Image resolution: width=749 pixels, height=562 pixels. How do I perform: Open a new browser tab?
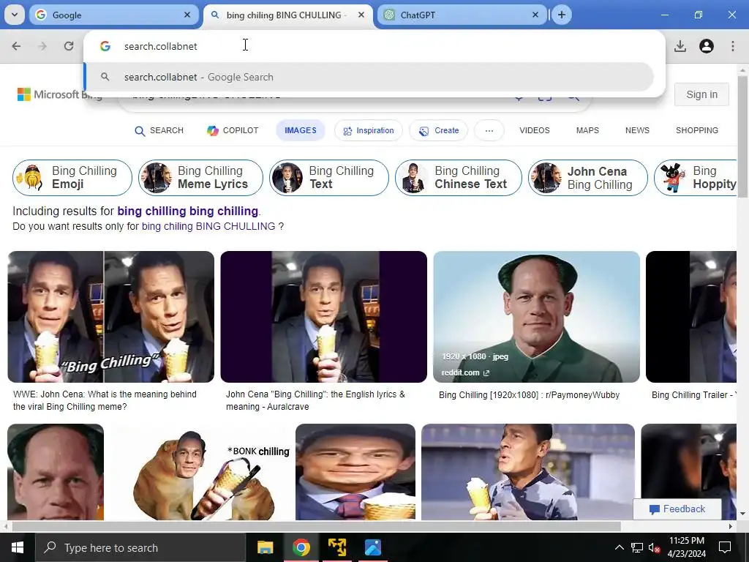[562, 15]
